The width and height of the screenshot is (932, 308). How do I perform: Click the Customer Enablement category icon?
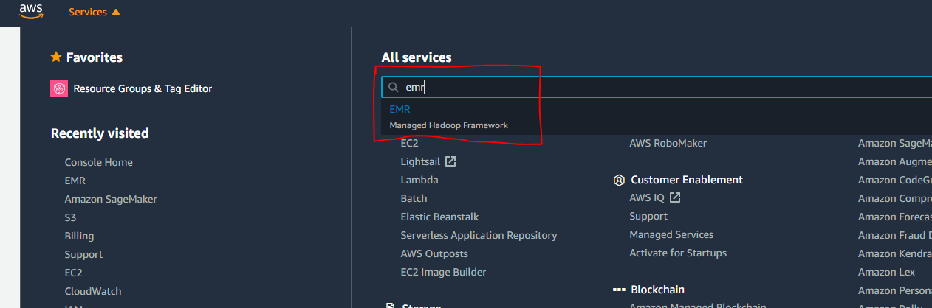tap(619, 180)
